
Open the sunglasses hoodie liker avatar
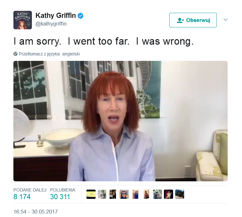click(x=124, y=194)
